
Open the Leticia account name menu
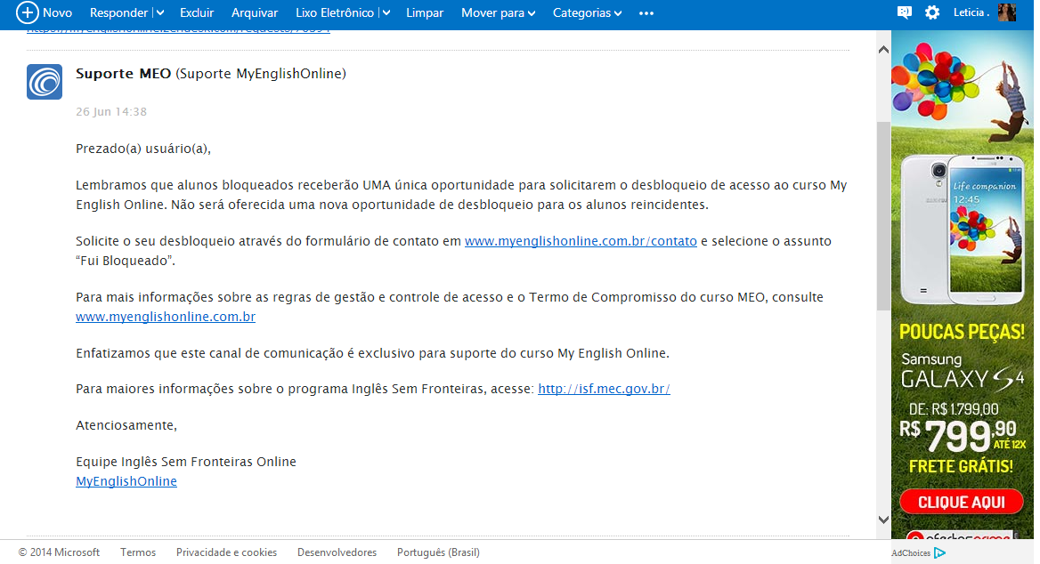click(971, 12)
